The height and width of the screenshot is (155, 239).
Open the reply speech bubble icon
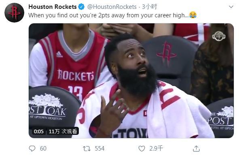[32, 148]
